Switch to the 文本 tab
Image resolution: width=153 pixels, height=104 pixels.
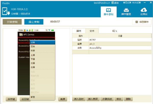click(x=92, y=31)
